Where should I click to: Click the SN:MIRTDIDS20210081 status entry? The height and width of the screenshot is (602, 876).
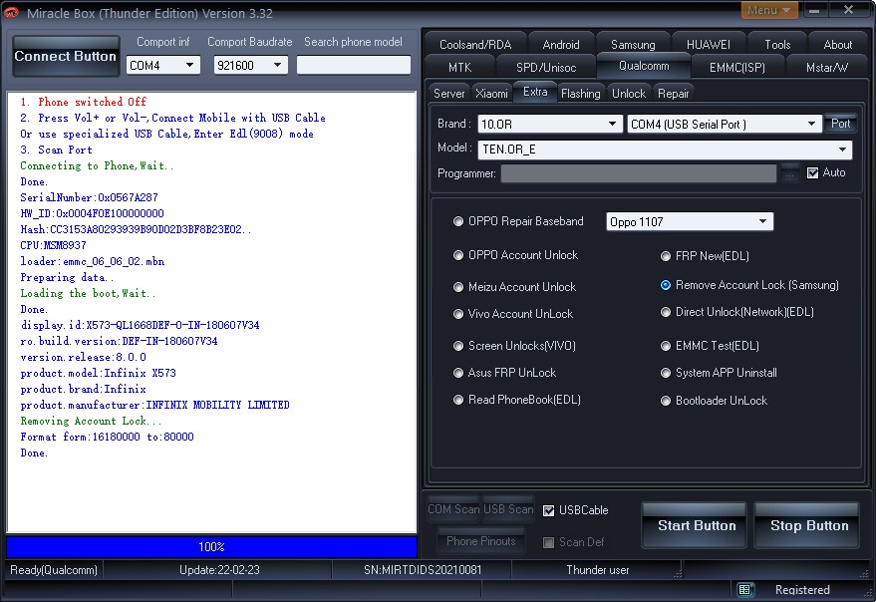tap(423, 570)
